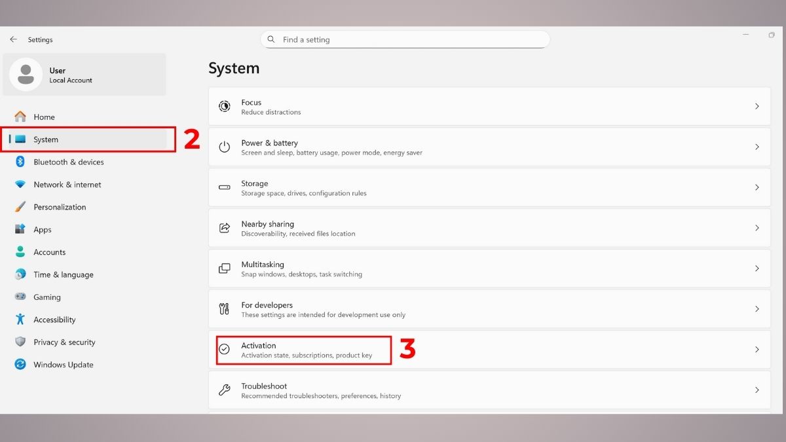Click the Apps icon in sidebar
Image resolution: width=786 pixels, height=442 pixels.
[x=20, y=229]
